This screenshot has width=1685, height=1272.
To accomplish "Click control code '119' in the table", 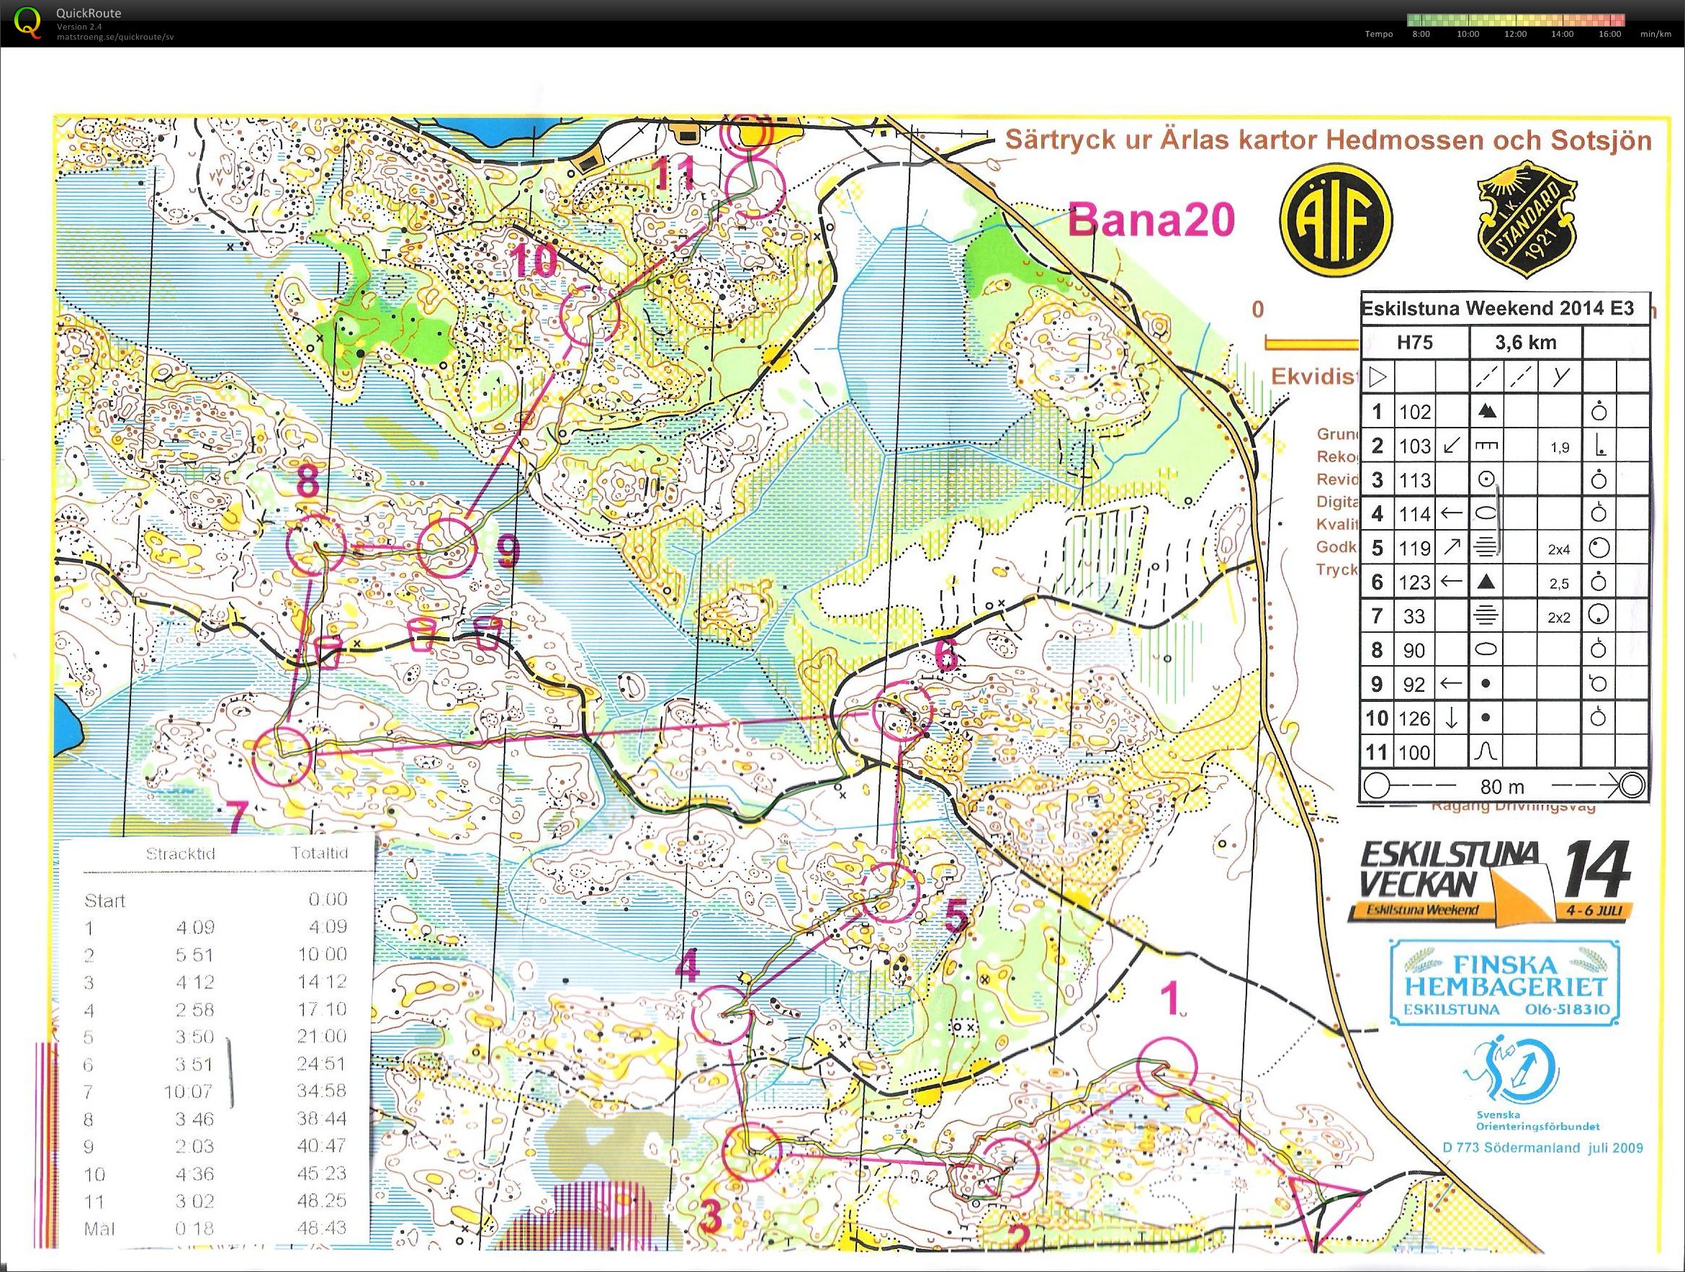I will coord(1416,548).
